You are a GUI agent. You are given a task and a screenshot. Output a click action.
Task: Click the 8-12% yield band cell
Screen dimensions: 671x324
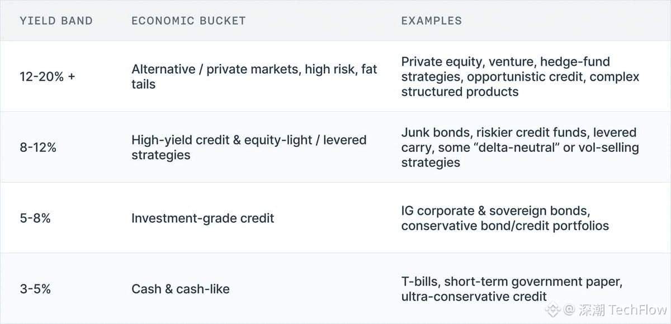(38, 147)
